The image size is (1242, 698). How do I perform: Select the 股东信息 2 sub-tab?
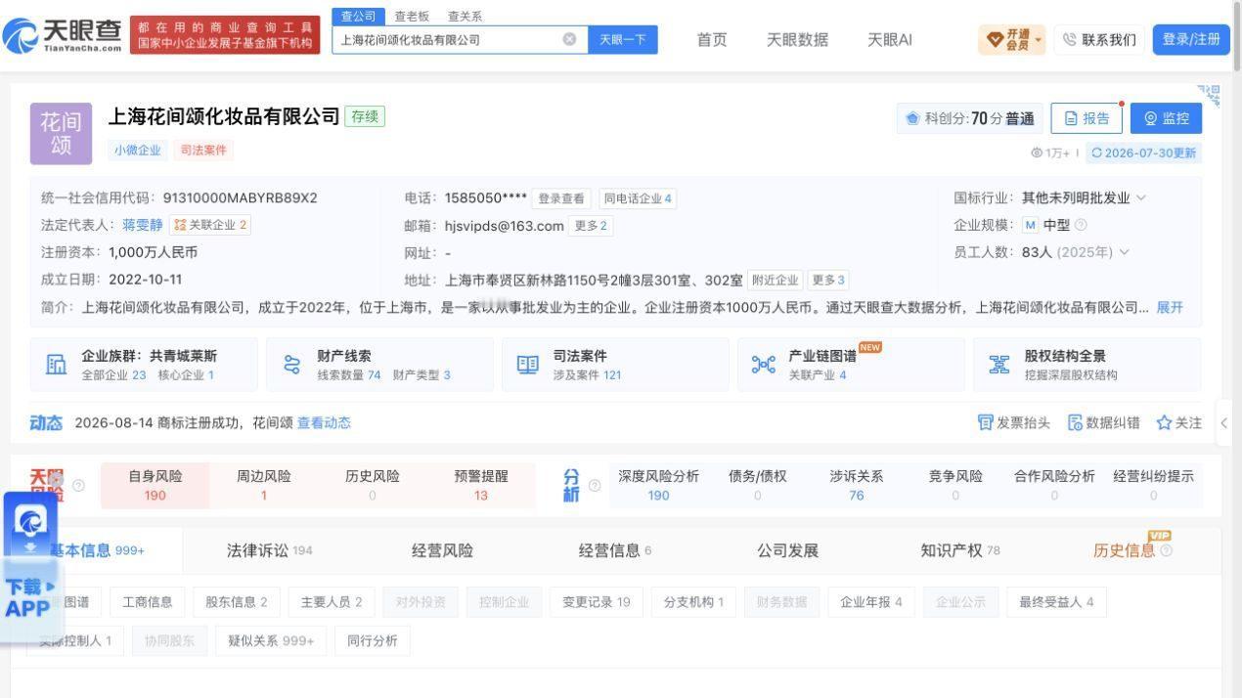(237, 602)
